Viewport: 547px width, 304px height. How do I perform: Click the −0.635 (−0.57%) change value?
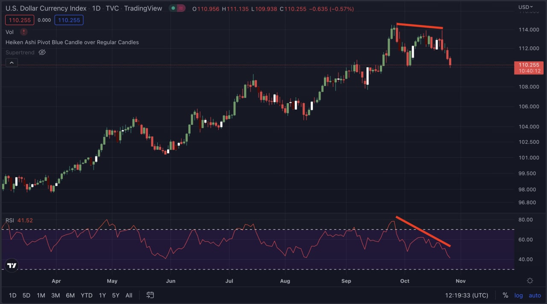tap(331, 9)
